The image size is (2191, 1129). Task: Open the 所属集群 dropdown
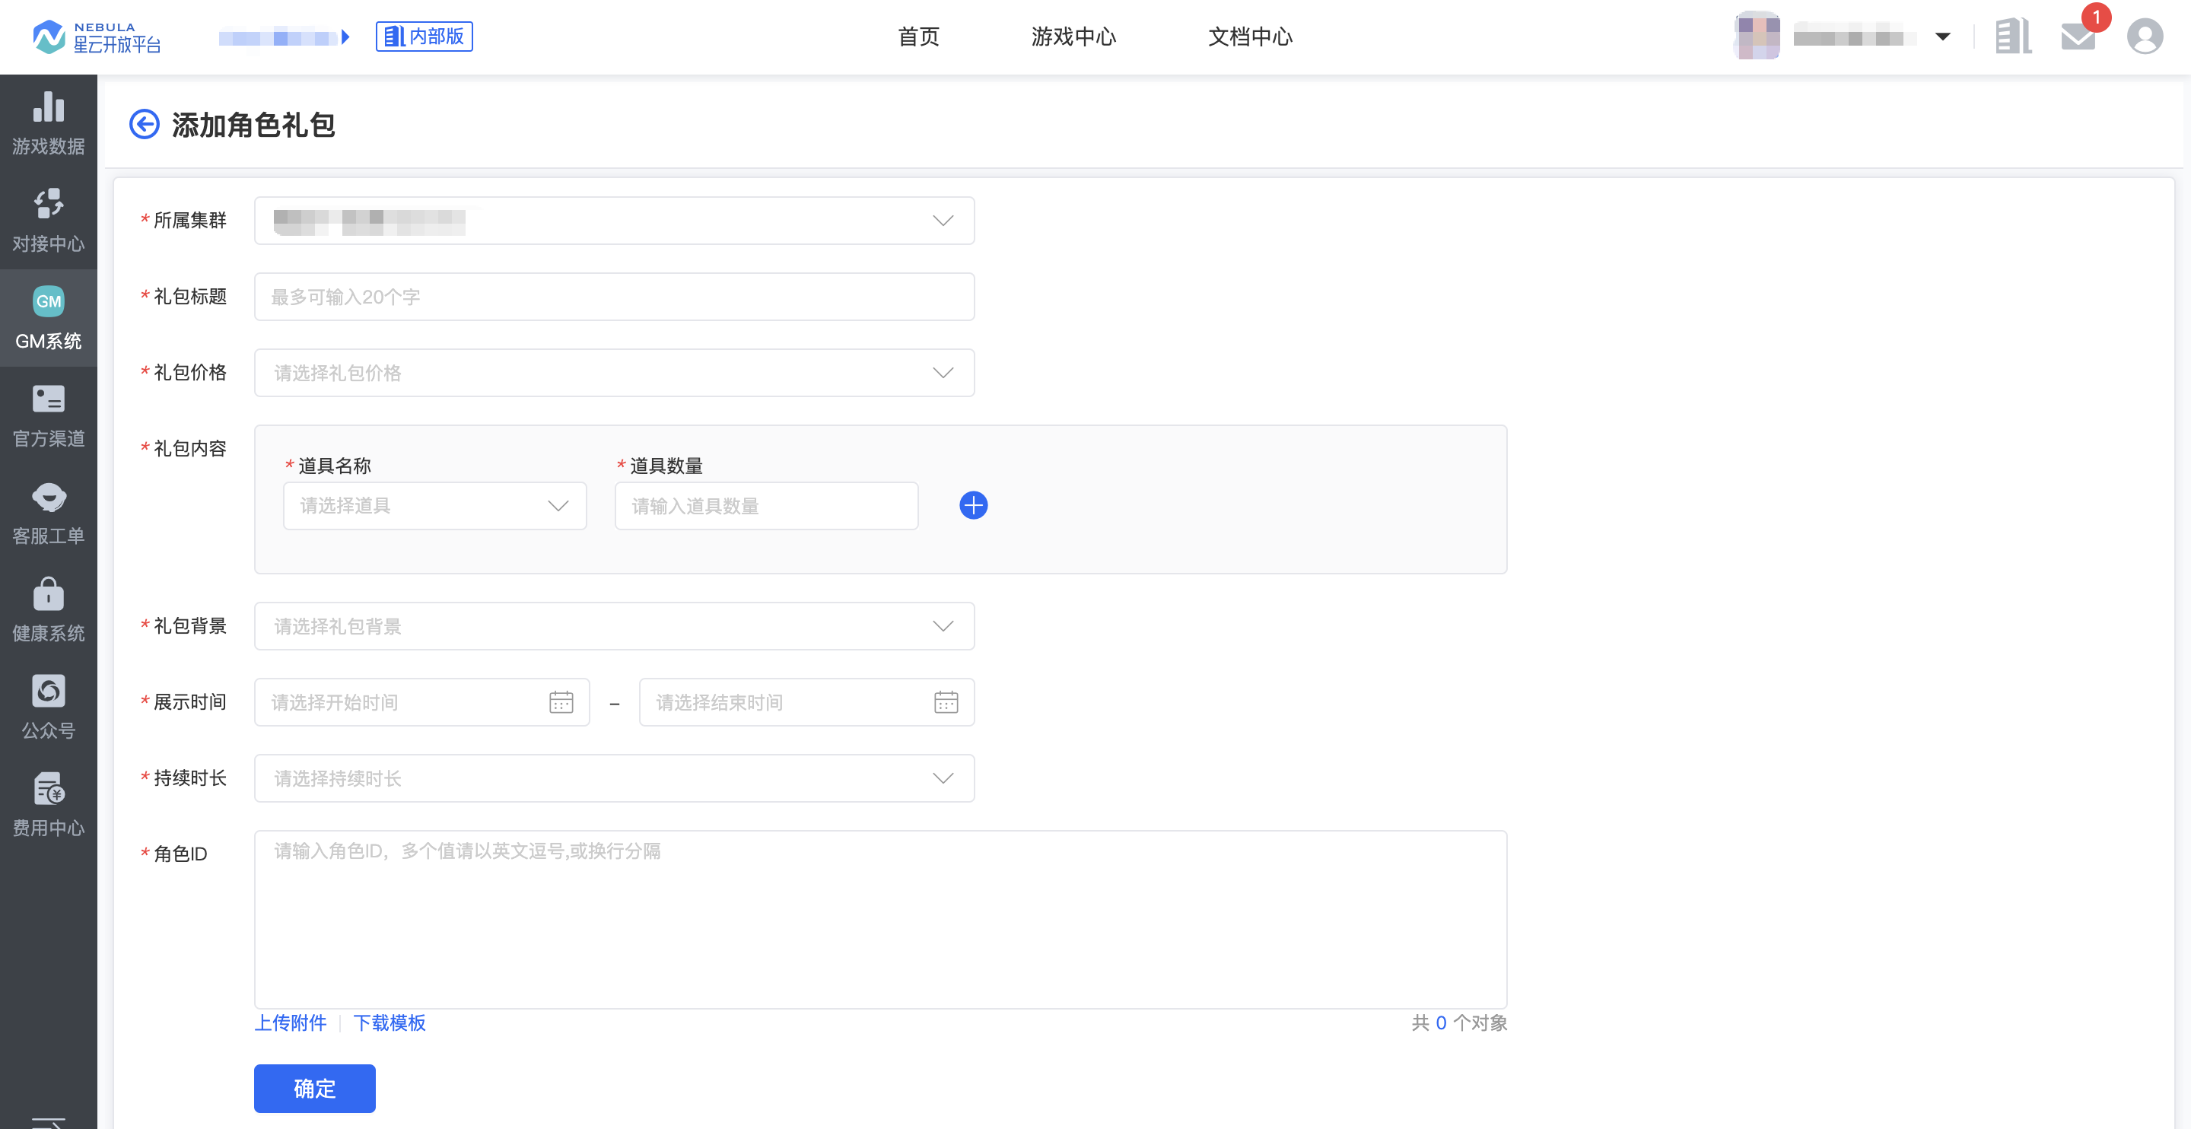[614, 221]
